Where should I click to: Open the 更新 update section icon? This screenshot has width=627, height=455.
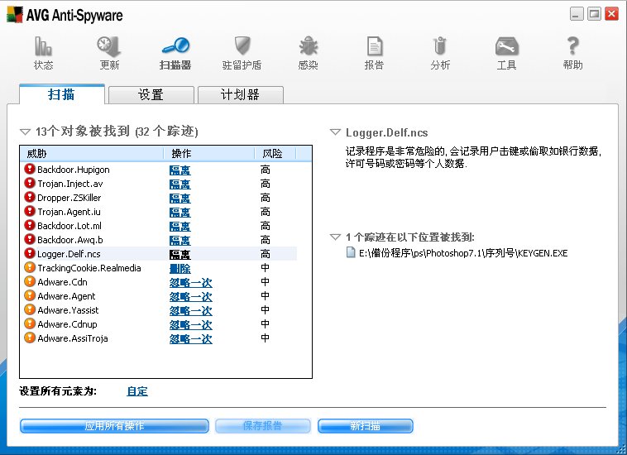[x=109, y=47]
